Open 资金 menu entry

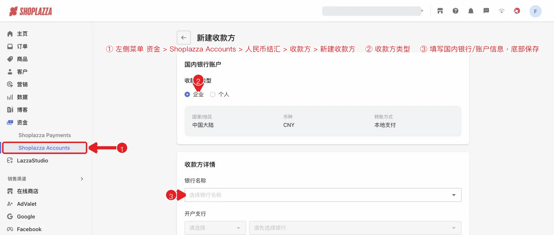point(22,123)
